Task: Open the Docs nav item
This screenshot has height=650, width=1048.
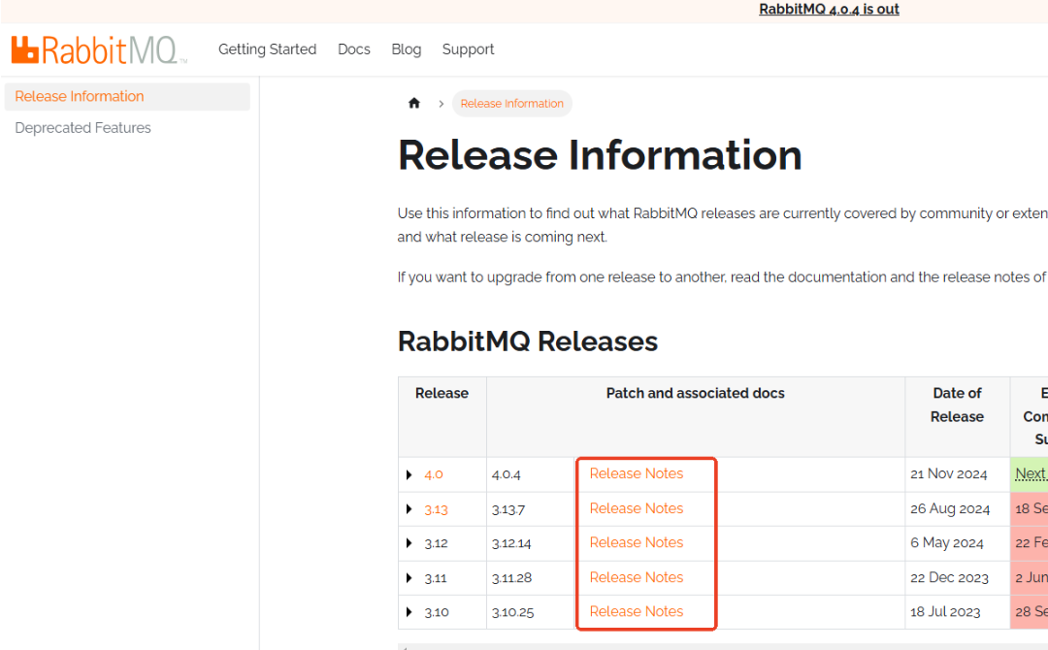Action: (x=353, y=49)
